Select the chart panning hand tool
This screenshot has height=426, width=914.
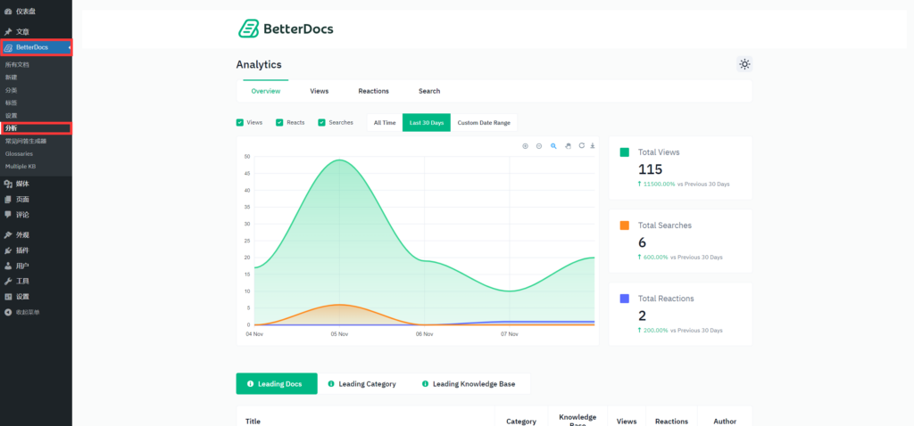pyautogui.click(x=568, y=146)
